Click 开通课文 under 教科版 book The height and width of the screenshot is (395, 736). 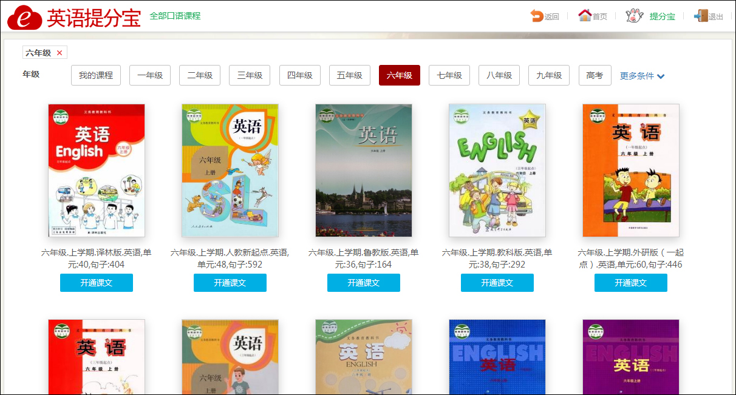click(497, 283)
